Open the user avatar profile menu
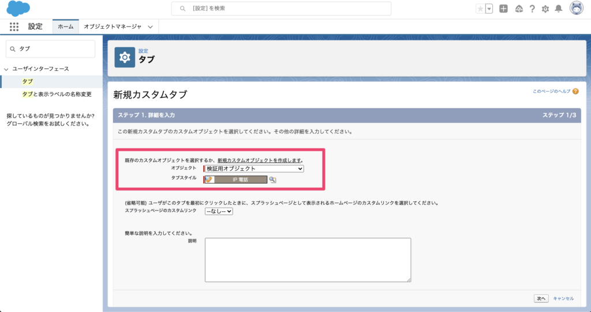The width and height of the screenshot is (591, 312). [576, 8]
